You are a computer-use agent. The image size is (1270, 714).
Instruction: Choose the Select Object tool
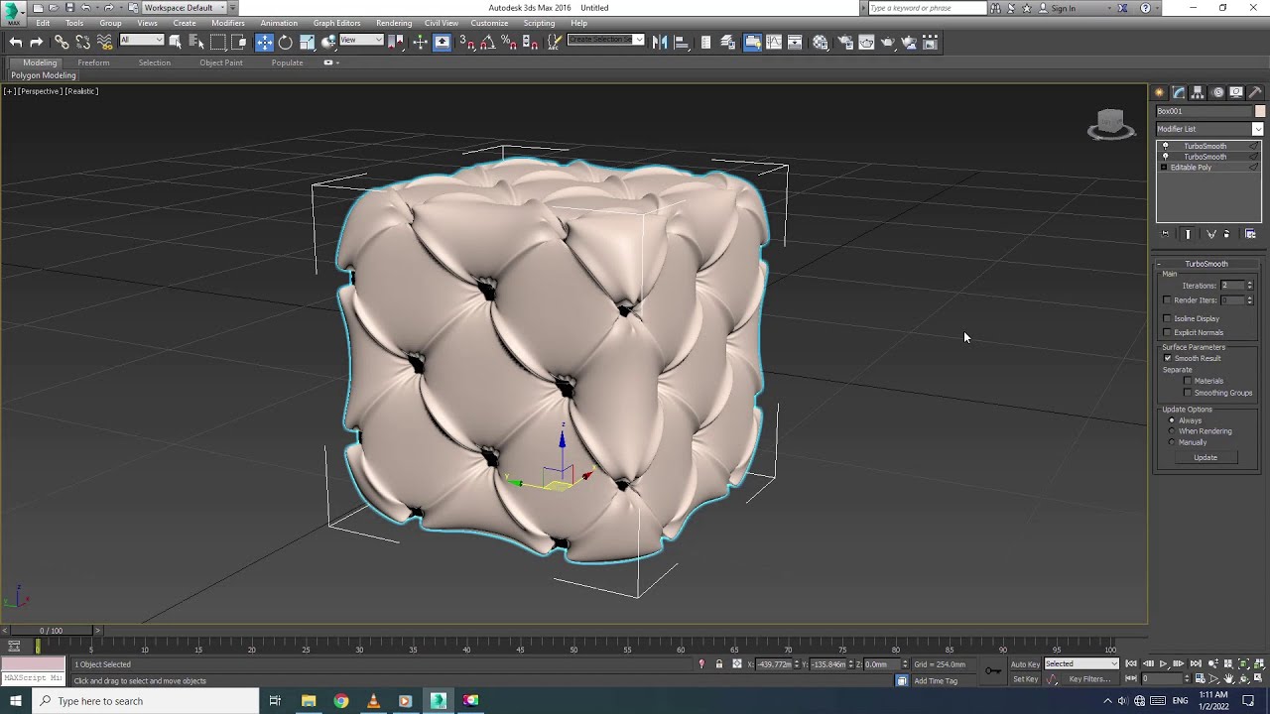(x=176, y=42)
